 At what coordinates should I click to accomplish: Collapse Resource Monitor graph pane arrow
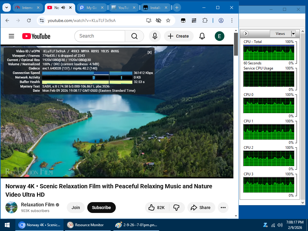pyautogui.click(x=246, y=34)
